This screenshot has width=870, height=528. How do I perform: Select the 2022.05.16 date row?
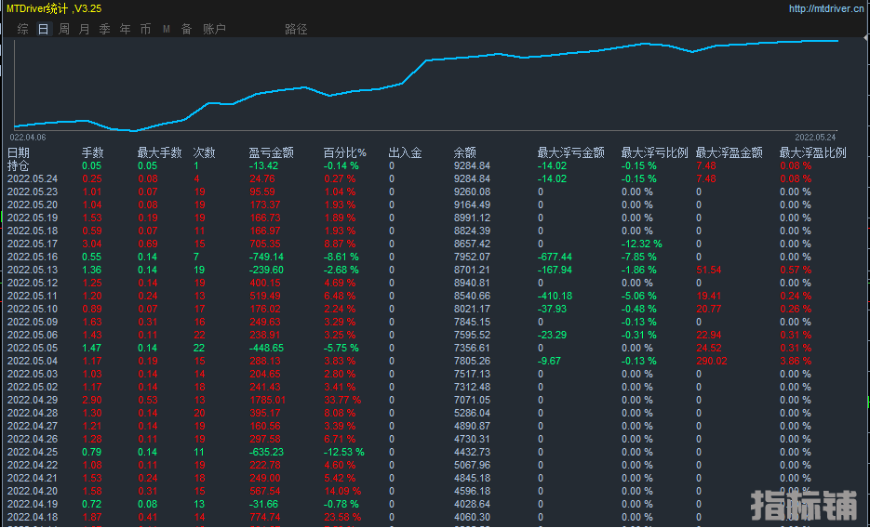tap(33, 257)
